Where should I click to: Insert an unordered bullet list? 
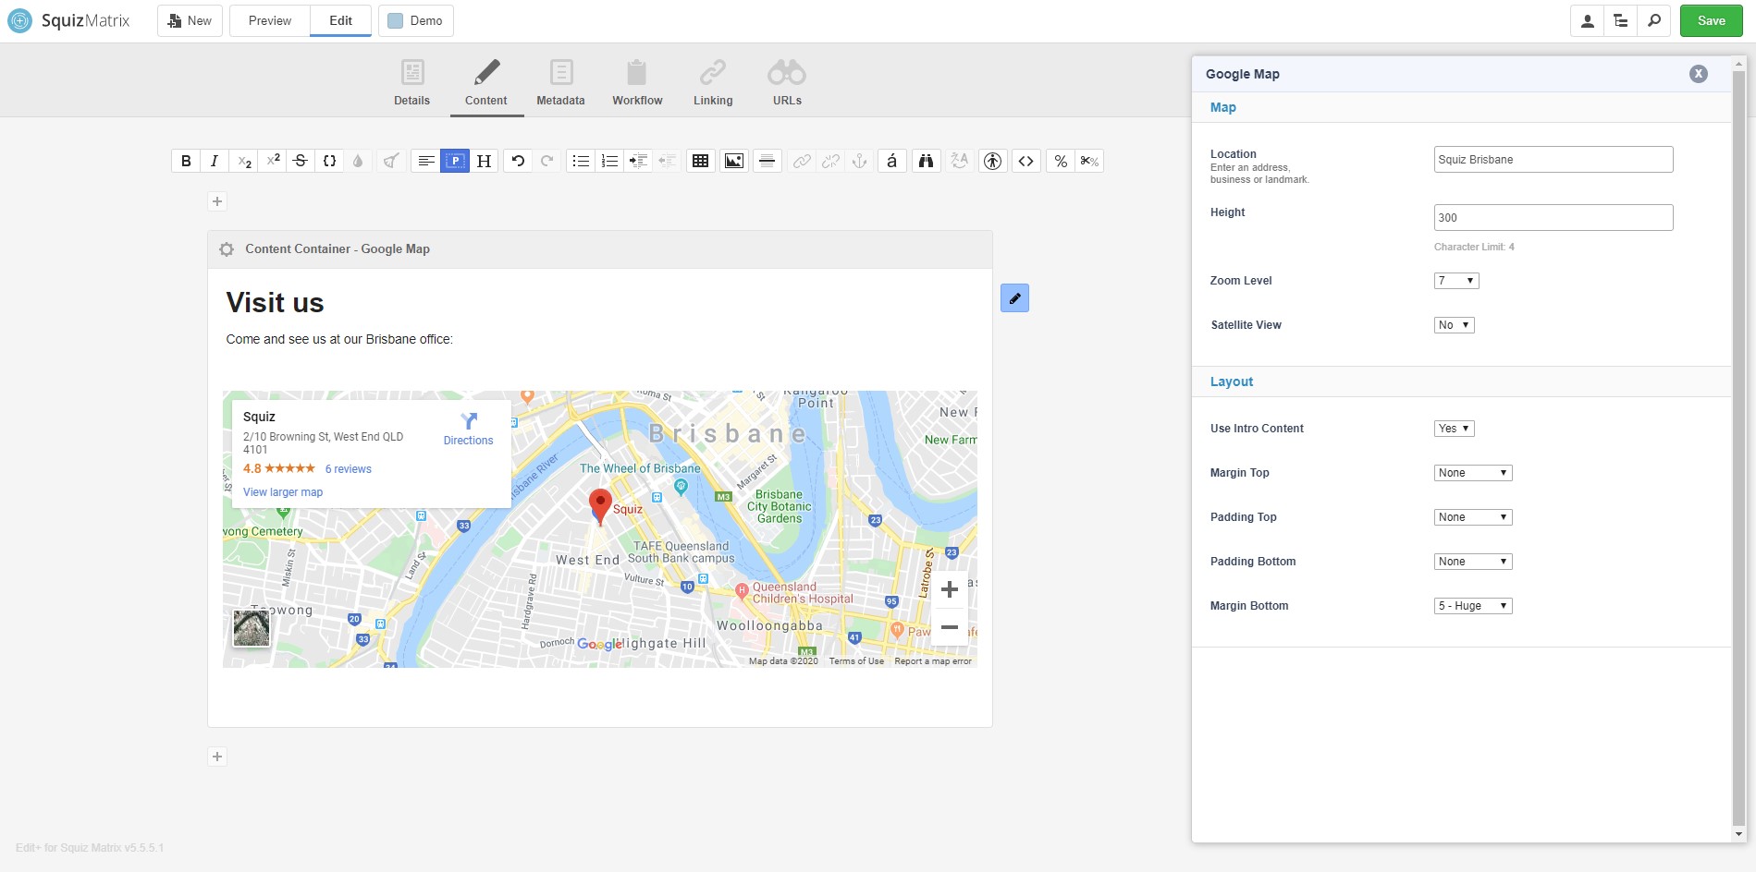pyautogui.click(x=581, y=161)
